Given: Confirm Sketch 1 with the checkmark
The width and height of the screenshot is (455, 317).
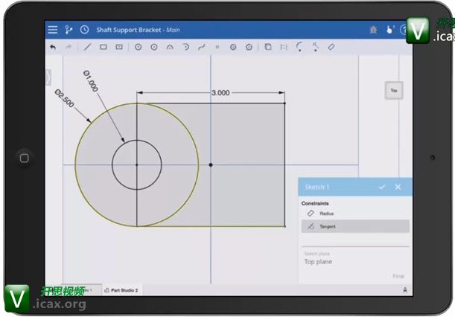Looking at the screenshot, I should [x=382, y=187].
